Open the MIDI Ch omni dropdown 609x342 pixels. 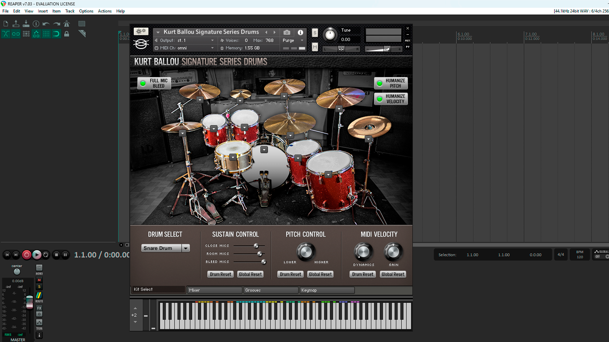pyautogui.click(x=185, y=48)
